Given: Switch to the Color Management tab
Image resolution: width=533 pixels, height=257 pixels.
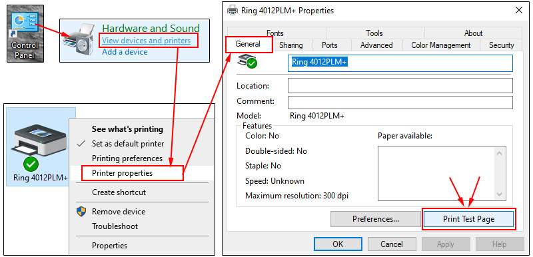Looking at the screenshot, I should click(x=441, y=45).
